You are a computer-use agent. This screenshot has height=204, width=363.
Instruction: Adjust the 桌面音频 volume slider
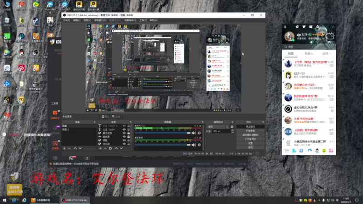[x=162, y=145]
